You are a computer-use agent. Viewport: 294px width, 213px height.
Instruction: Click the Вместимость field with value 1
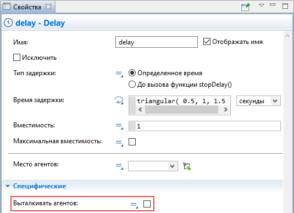pyautogui.click(x=204, y=126)
